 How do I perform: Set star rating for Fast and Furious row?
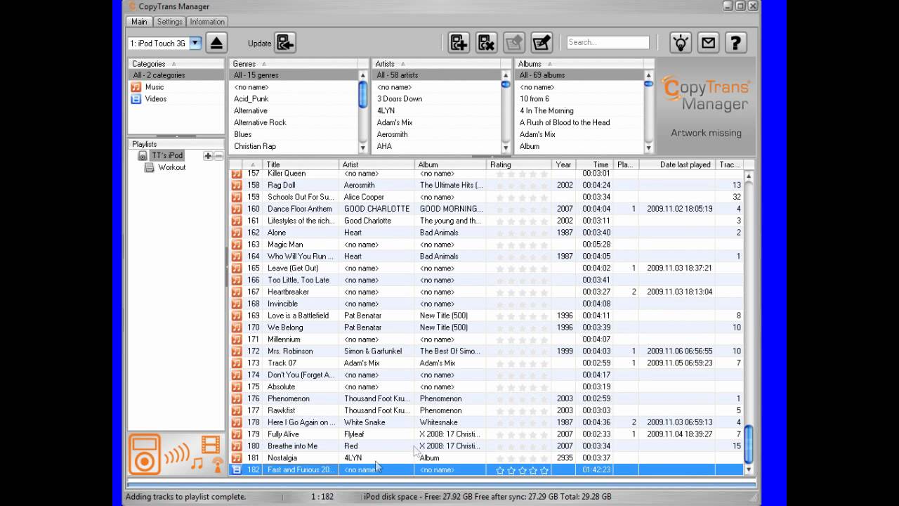coord(521,470)
